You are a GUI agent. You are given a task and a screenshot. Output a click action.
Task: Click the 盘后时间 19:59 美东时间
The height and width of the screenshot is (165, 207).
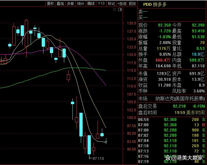coord(189,113)
